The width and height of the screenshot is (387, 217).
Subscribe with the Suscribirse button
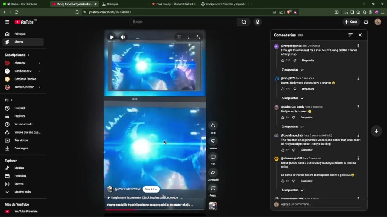[x=151, y=189]
